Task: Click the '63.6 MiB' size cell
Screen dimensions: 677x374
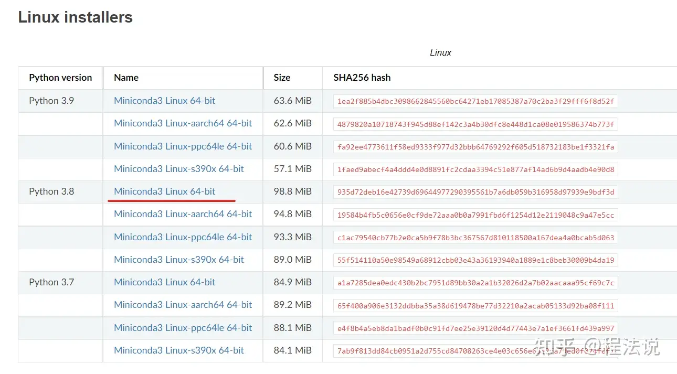Action: 293,101
